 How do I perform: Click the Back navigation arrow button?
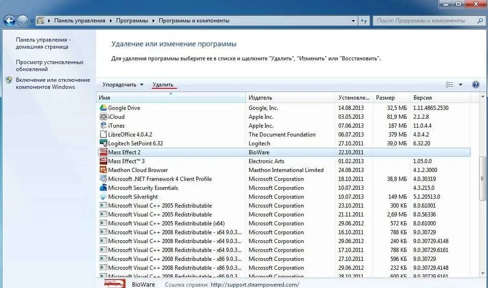(x=9, y=21)
